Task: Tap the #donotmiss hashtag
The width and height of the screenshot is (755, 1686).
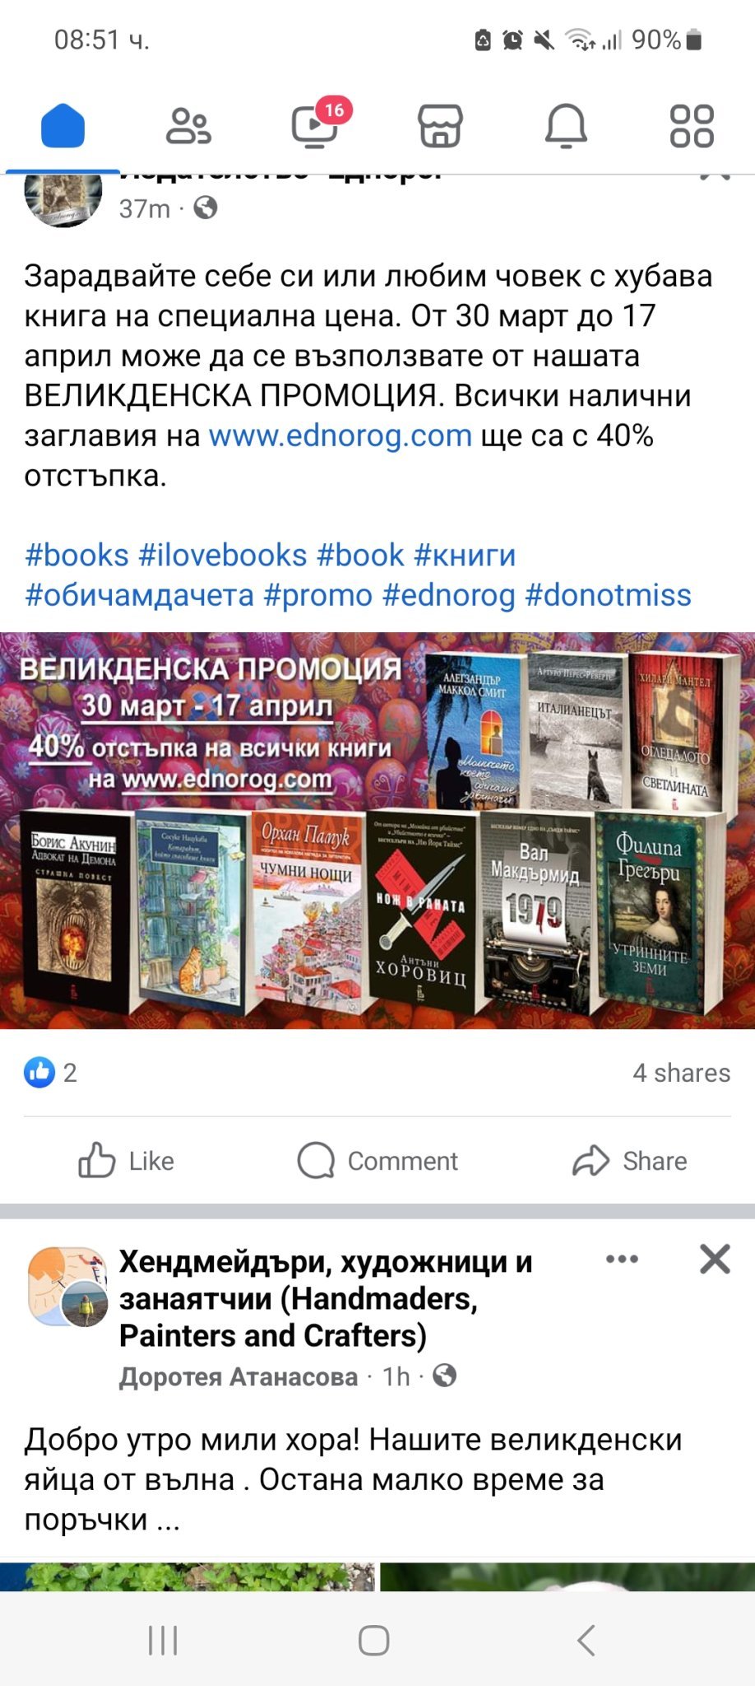Action: coord(608,594)
